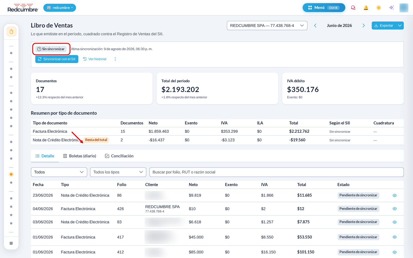
Task: View details of Nota de Crédito folio 86
Action: (x=395, y=196)
